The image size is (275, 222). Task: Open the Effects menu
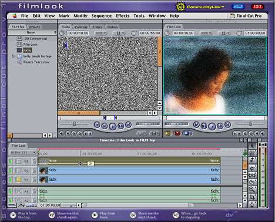pyautogui.click(x=123, y=16)
